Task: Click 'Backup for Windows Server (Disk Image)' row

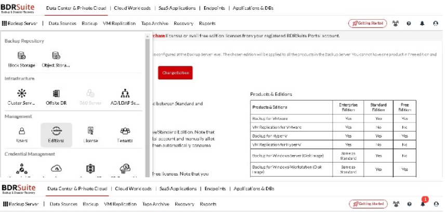Action: [333, 156]
